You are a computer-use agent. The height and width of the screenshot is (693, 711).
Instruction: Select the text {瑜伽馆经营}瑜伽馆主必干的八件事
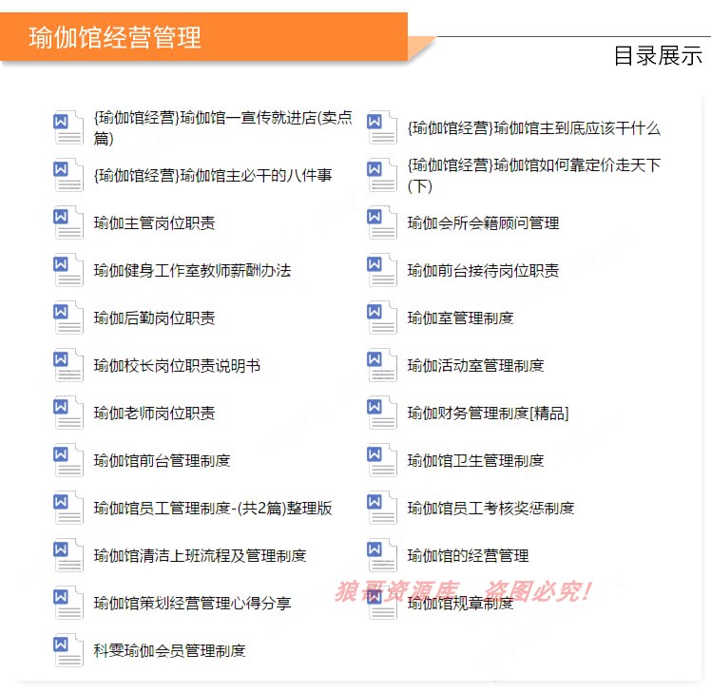213,176
